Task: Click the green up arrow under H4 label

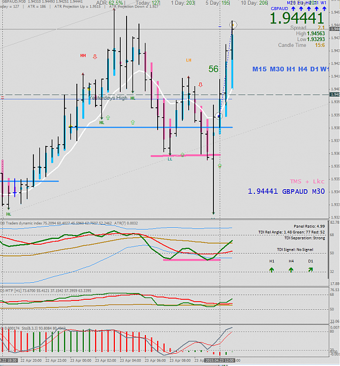Action: coord(291,270)
